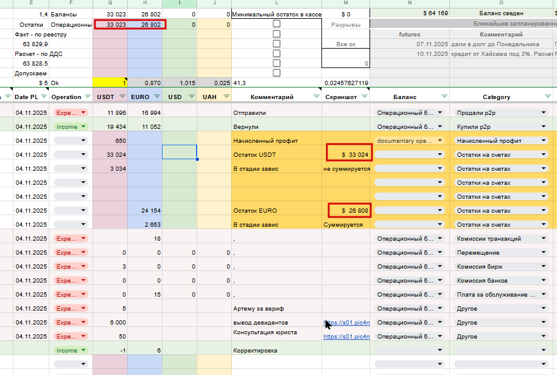Select the Операционны cell in Остатки row
This screenshot has height=375, width=557.
pos(71,24)
